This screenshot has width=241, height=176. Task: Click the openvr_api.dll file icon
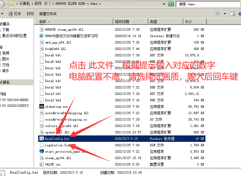(42, 132)
